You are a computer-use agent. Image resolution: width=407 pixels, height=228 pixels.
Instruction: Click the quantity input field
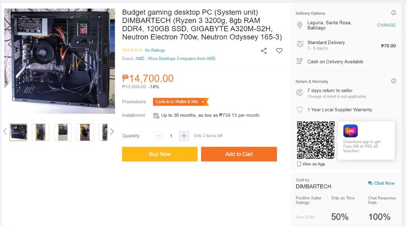click(171, 136)
